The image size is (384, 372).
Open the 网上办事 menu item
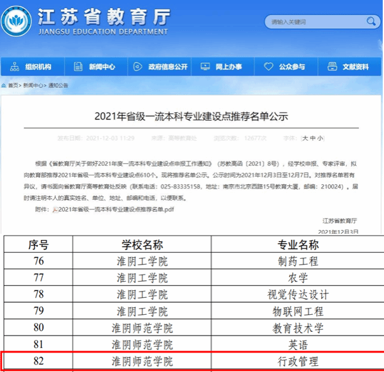[223, 67]
